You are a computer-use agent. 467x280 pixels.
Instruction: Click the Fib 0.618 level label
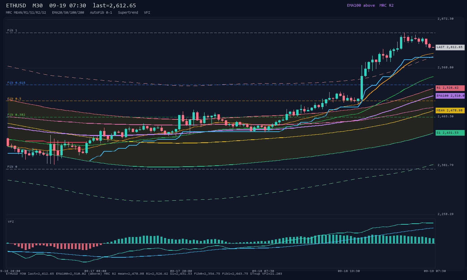tap(16, 83)
